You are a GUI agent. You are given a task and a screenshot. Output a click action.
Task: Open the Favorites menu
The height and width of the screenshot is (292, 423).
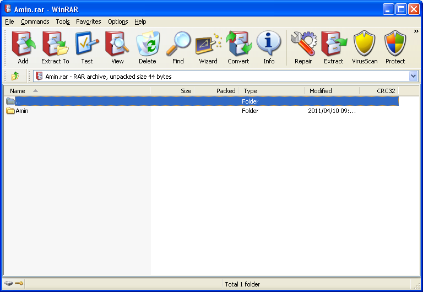point(89,21)
